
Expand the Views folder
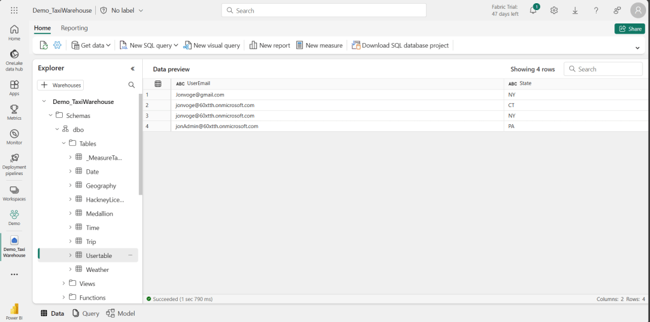64,283
